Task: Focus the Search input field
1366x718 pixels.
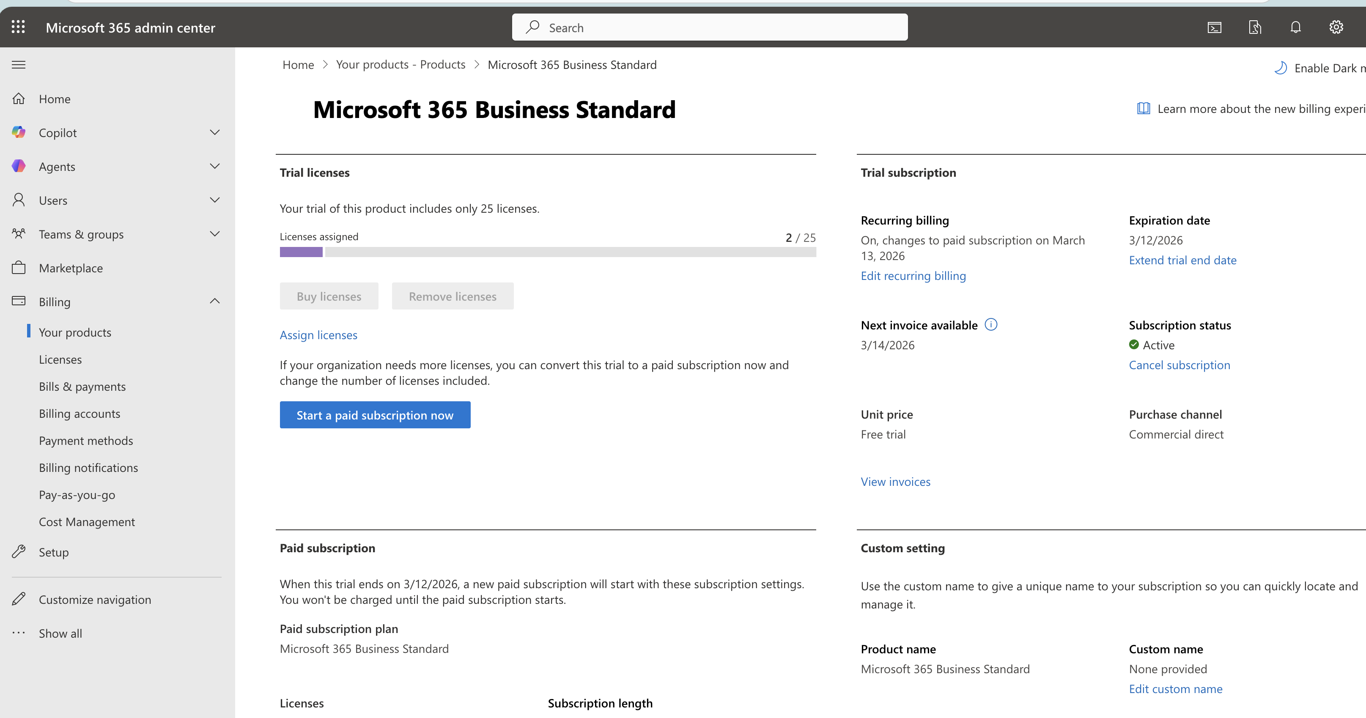Action: coord(710,27)
